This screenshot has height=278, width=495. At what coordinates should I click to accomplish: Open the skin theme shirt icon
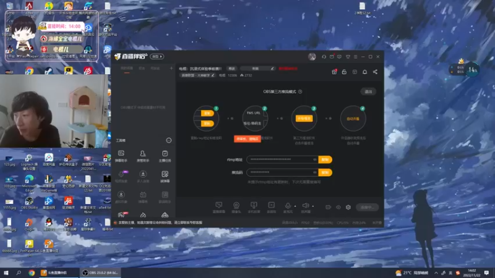click(x=348, y=57)
